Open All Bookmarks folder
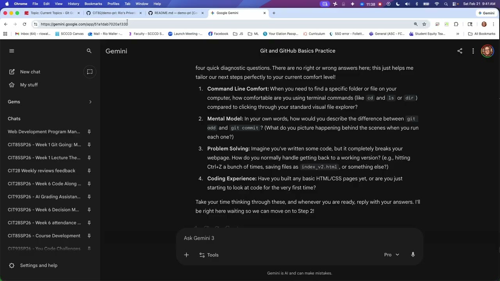This screenshot has height=281, width=500. pyautogui.click(x=481, y=34)
